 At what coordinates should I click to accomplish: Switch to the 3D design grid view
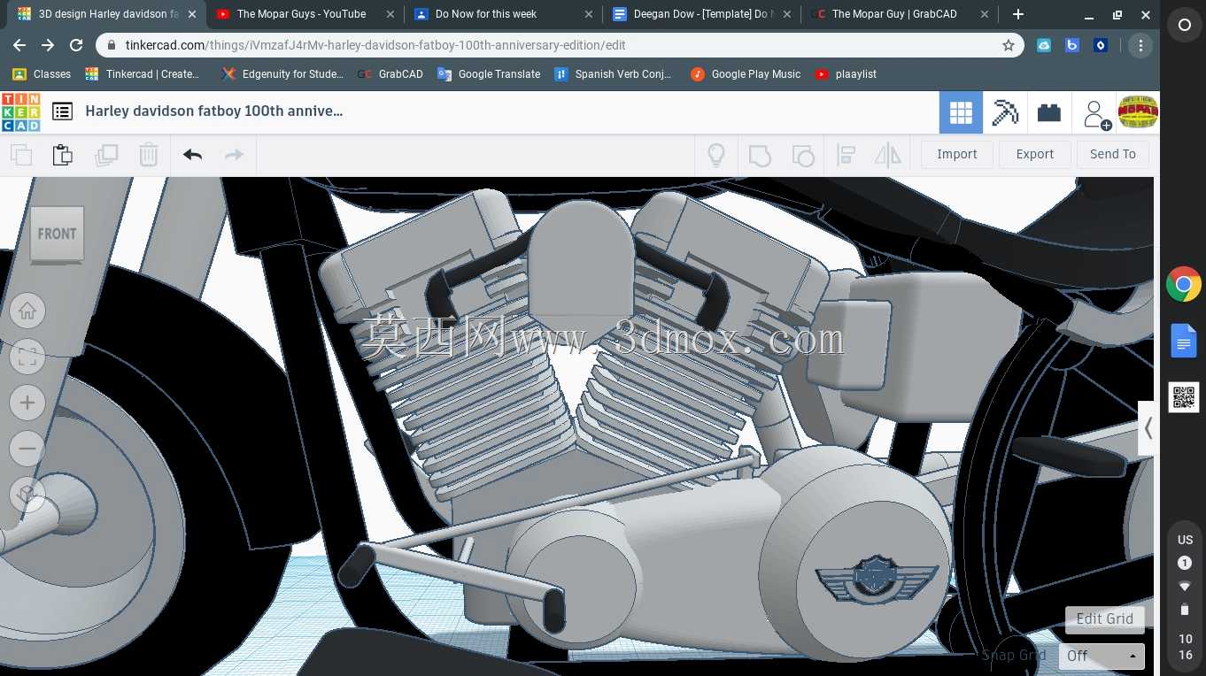[961, 112]
